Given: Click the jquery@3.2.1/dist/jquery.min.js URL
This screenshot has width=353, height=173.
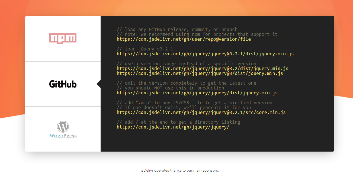Looking at the screenshot, I should pos(205,54).
